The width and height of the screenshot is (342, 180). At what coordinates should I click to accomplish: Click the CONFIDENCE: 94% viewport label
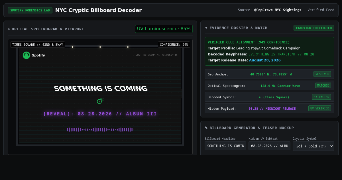click(x=174, y=45)
